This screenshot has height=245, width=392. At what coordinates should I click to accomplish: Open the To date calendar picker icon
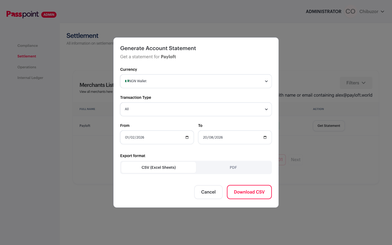265,137
